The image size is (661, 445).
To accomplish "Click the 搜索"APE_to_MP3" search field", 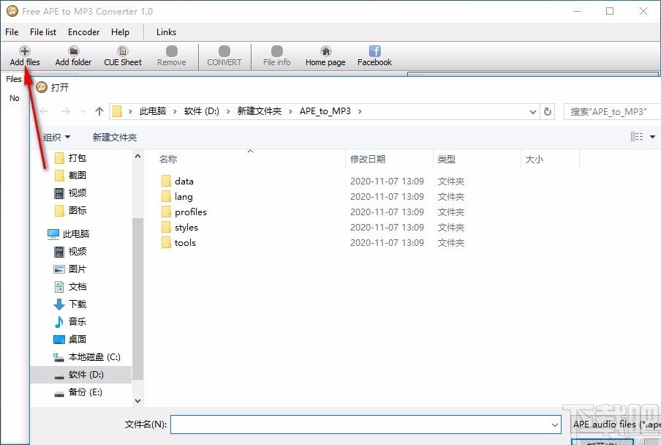I will (612, 111).
